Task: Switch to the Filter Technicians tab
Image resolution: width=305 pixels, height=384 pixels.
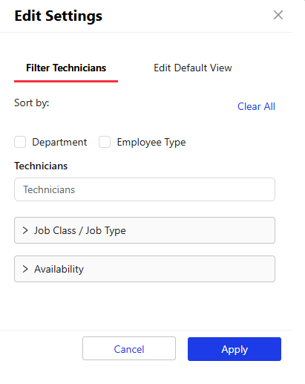Action: pyautogui.click(x=66, y=68)
